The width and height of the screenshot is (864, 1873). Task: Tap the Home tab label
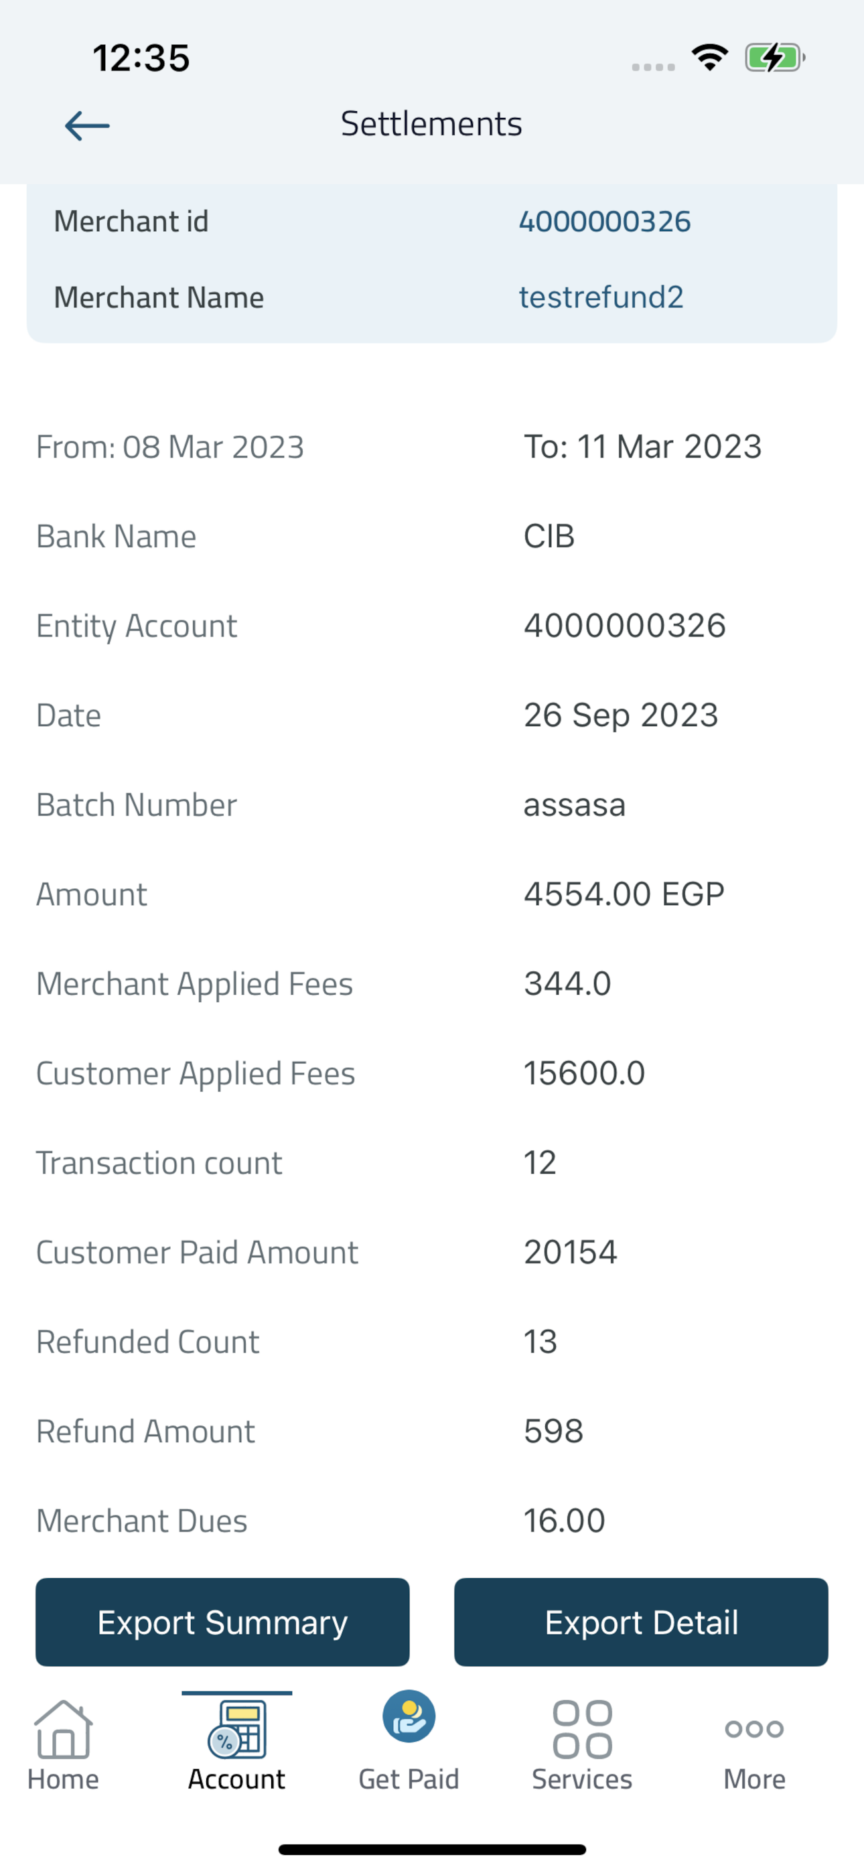(x=63, y=1779)
